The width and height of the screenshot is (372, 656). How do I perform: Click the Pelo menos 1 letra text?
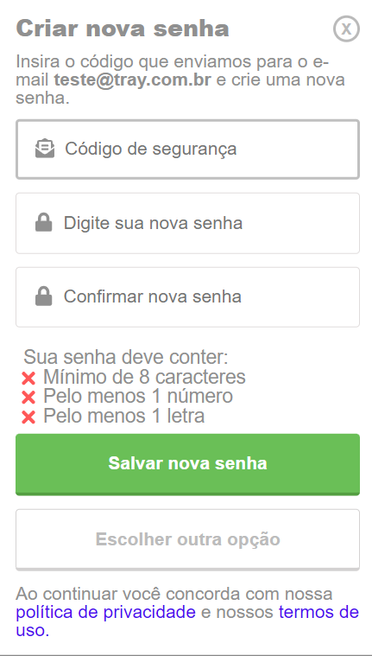(x=123, y=416)
